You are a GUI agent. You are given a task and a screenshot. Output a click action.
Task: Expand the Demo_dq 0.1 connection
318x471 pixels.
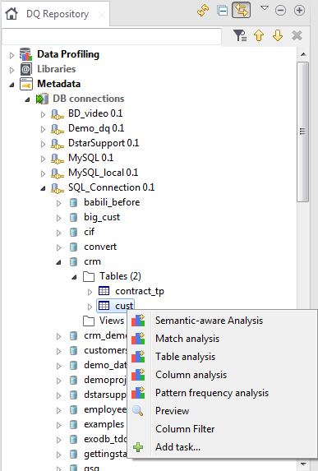[x=43, y=129]
